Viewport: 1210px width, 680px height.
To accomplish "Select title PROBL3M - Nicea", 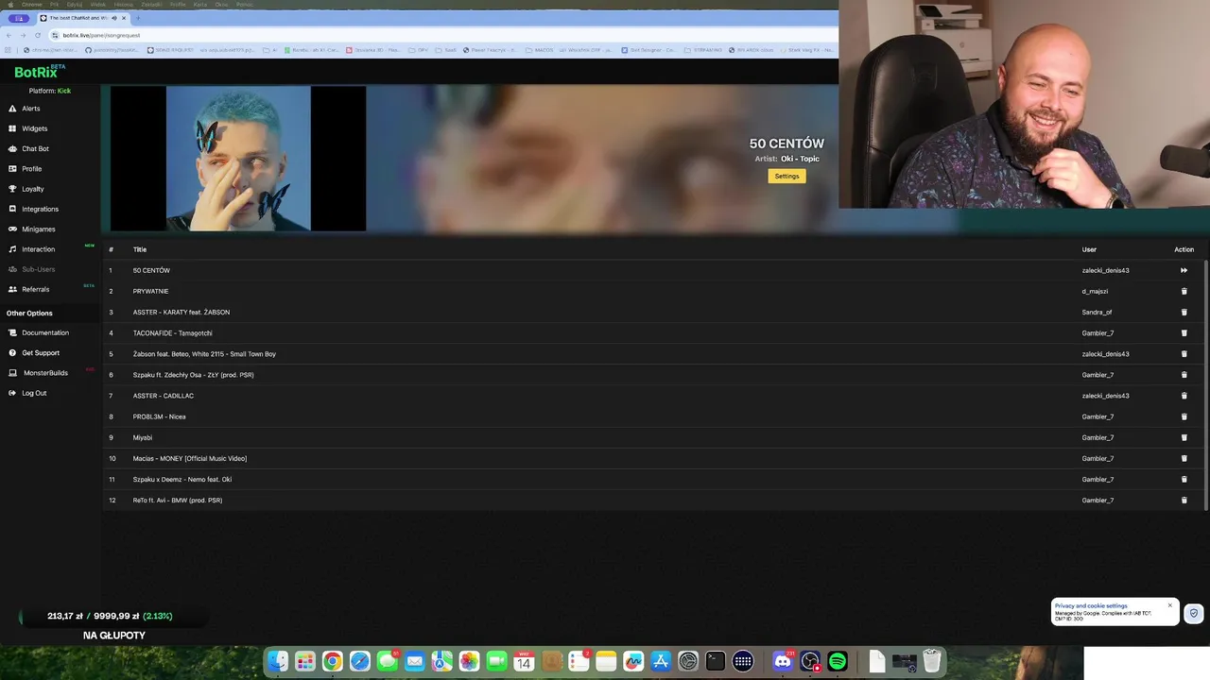I will [x=159, y=416].
